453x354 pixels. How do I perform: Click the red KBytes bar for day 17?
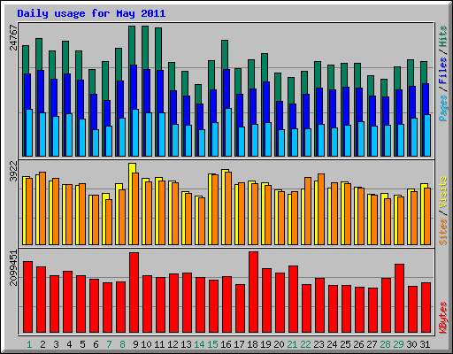tap(240, 309)
